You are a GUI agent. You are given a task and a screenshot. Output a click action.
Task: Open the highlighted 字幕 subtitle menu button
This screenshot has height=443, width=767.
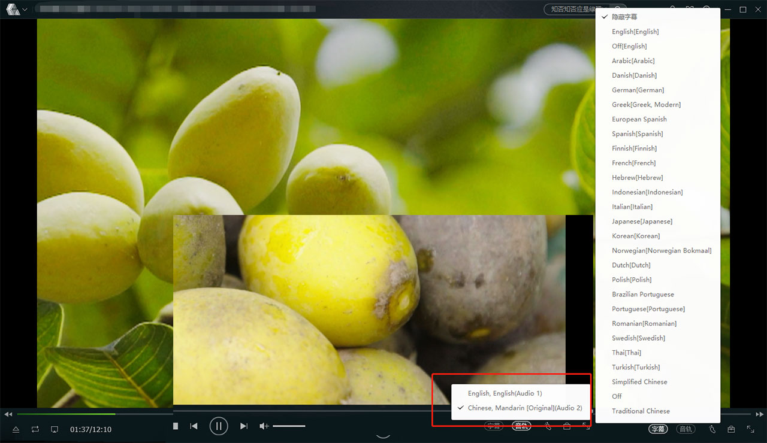(658, 429)
